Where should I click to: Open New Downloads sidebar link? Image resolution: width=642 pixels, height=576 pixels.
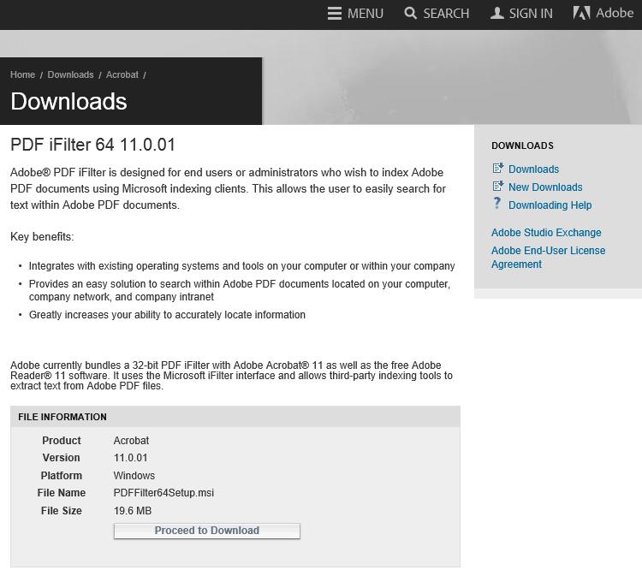[545, 187]
